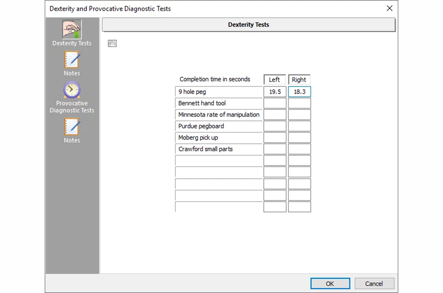
Task: Click the Right column header
Action: pos(299,80)
